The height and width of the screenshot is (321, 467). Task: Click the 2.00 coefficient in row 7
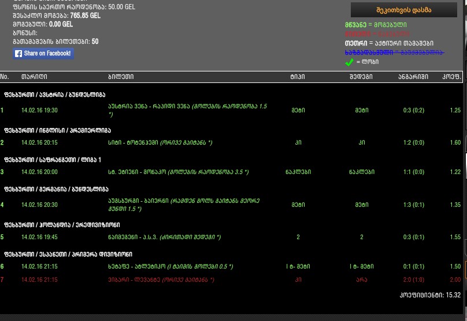(x=455, y=280)
